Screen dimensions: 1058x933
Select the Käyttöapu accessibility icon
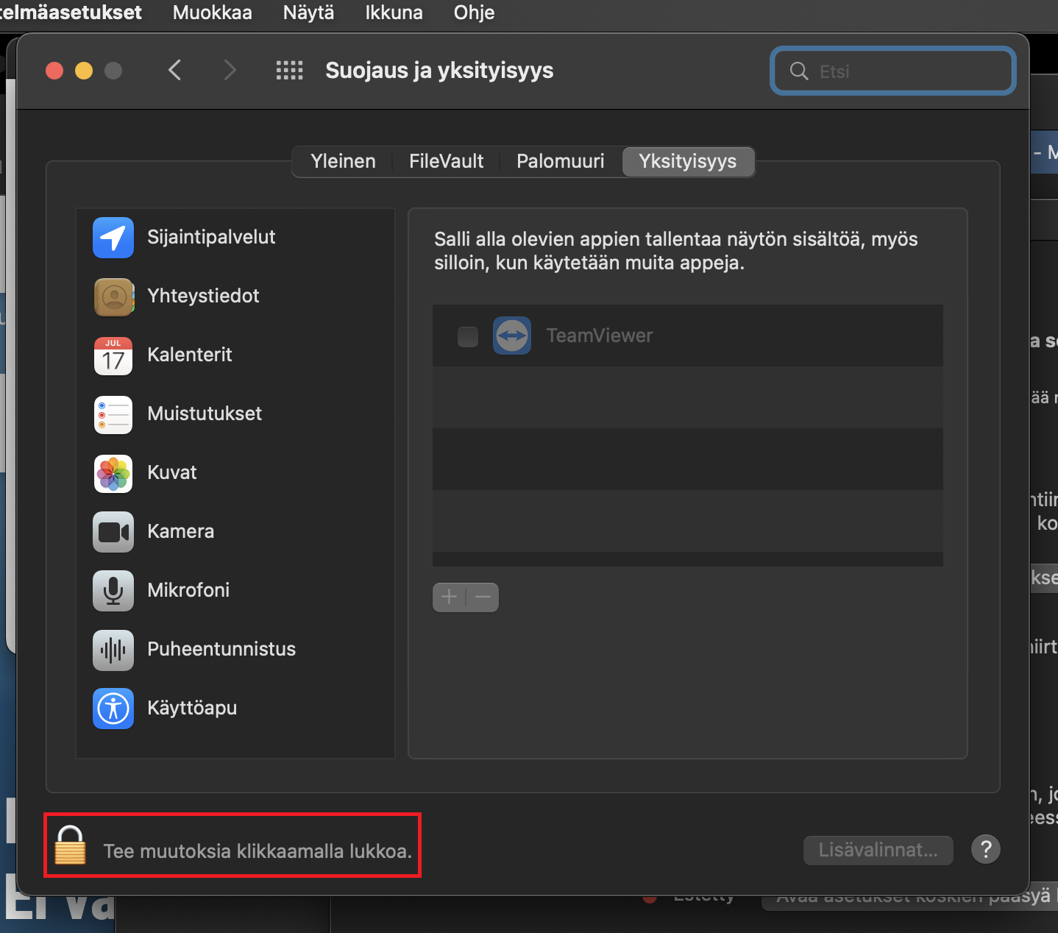(x=113, y=709)
